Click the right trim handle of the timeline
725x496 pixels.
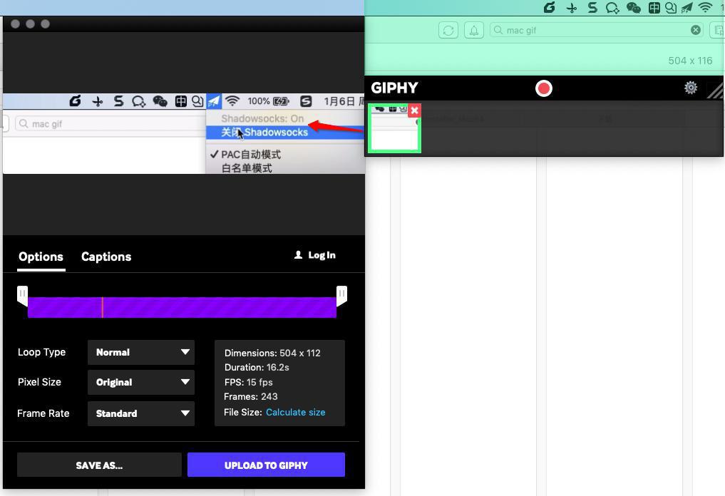(341, 296)
